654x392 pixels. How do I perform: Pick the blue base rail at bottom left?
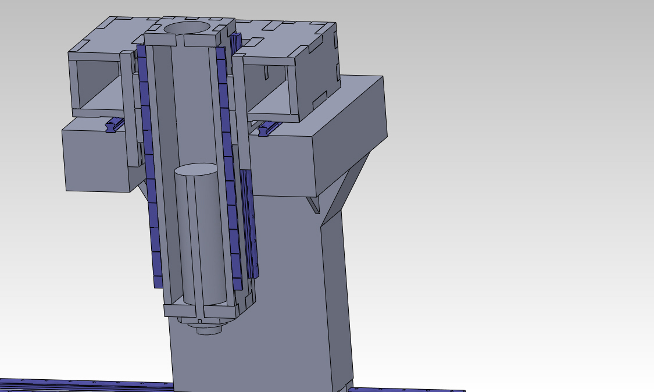click(x=85, y=386)
